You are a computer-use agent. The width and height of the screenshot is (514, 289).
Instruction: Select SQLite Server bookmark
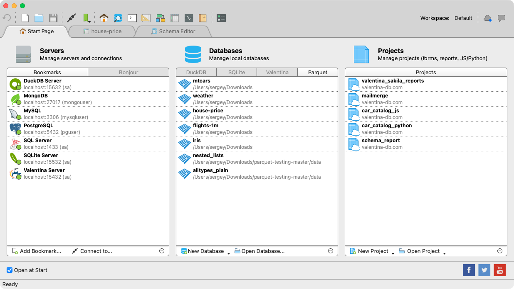88,159
